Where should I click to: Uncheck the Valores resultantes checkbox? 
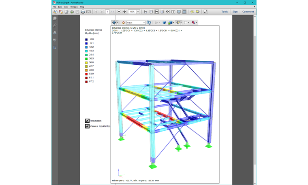tap(87, 126)
